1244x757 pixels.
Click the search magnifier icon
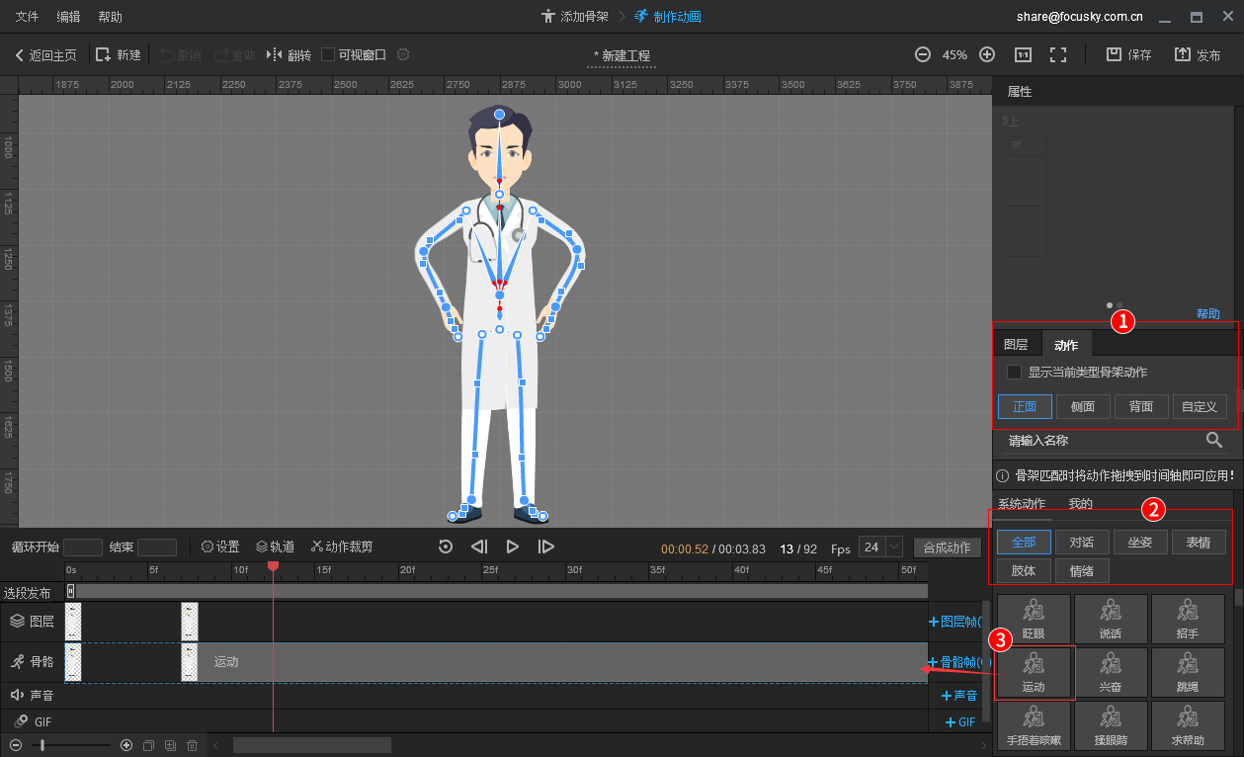(x=1214, y=441)
